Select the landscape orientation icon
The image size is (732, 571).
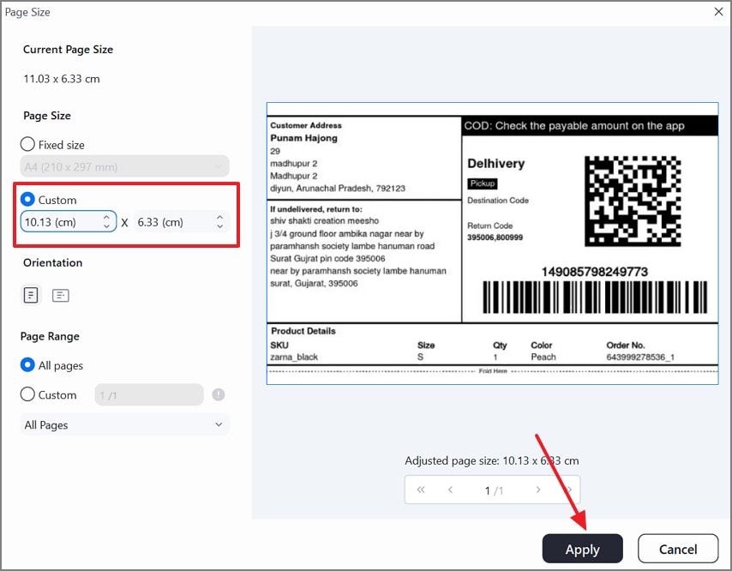[x=61, y=294]
